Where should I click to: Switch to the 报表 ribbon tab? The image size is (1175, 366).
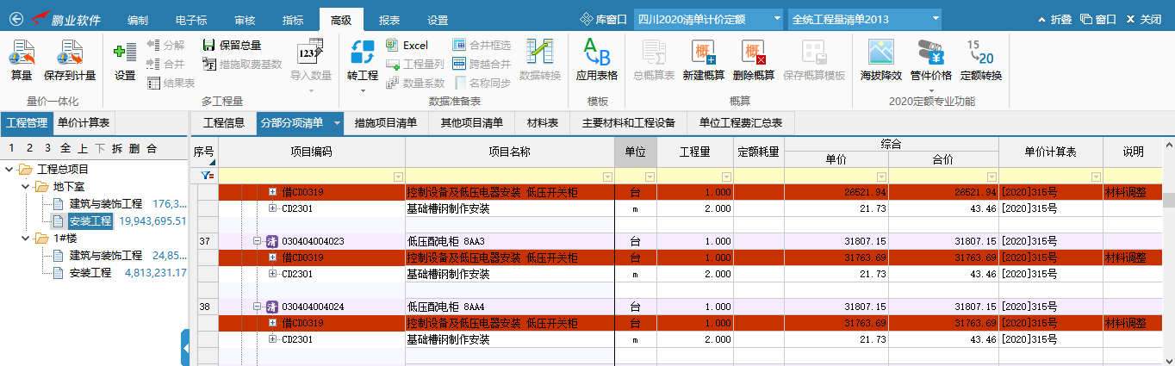[389, 19]
